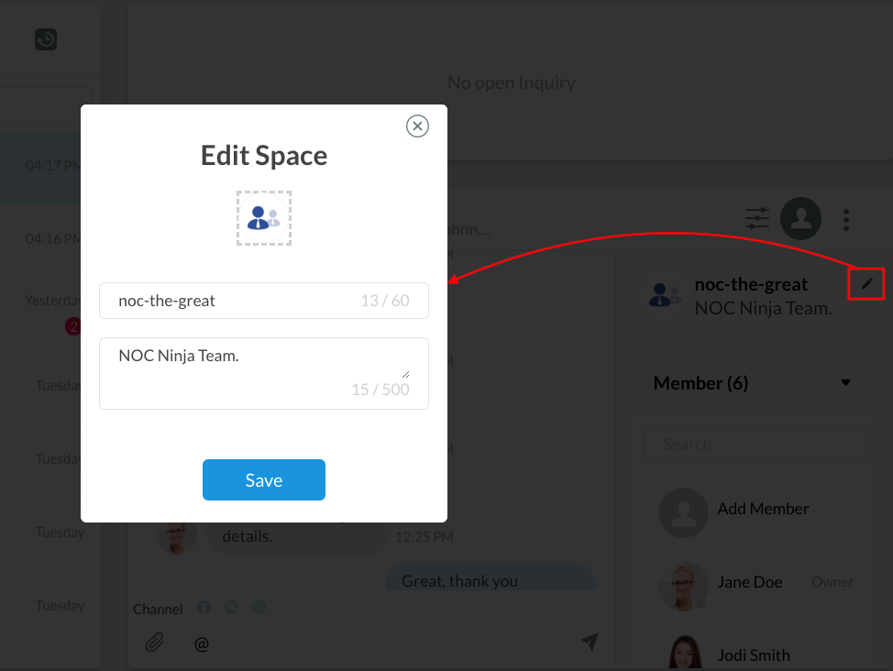Image resolution: width=893 pixels, height=671 pixels.
Task: Open the three-dot more options menu
Action: click(x=846, y=219)
